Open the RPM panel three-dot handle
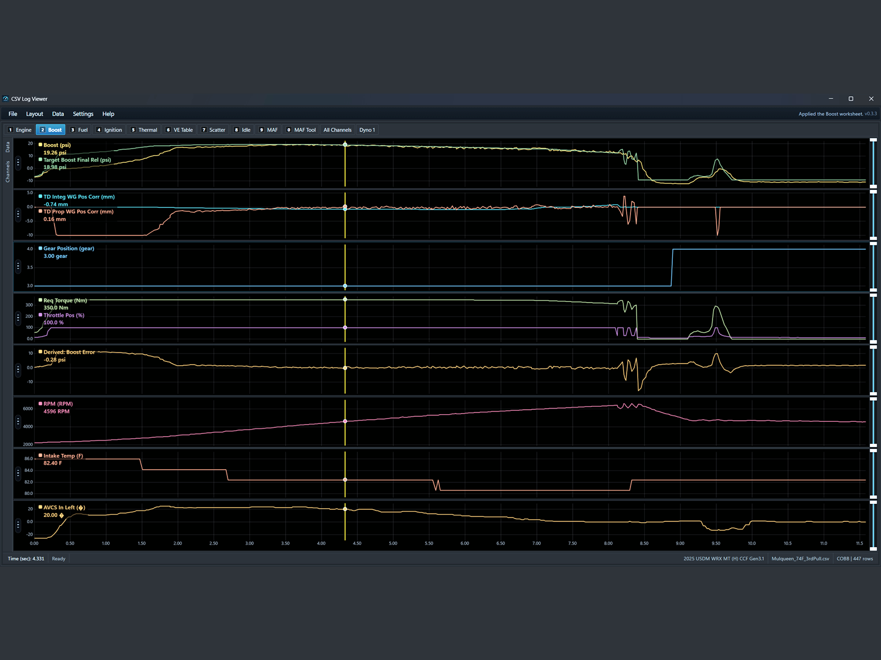 point(18,421)
